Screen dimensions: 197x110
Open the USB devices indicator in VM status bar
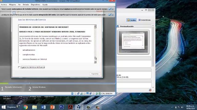pos(81,94)
